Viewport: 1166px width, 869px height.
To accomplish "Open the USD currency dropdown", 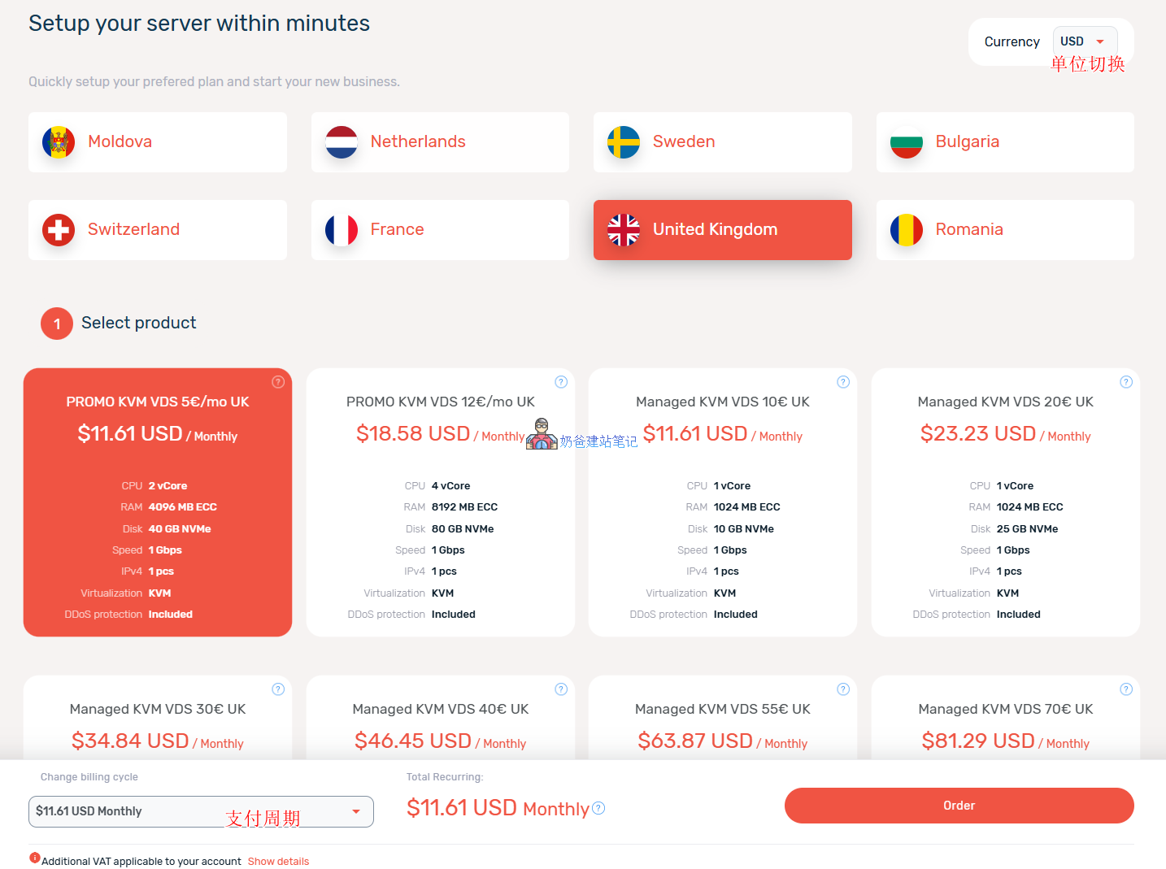I will point(1085,41).
